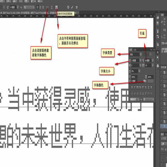Open the Character panel flyout menu icon
Image resolution: width=167 pixels, height=167 pixels.
click(154, 50)
